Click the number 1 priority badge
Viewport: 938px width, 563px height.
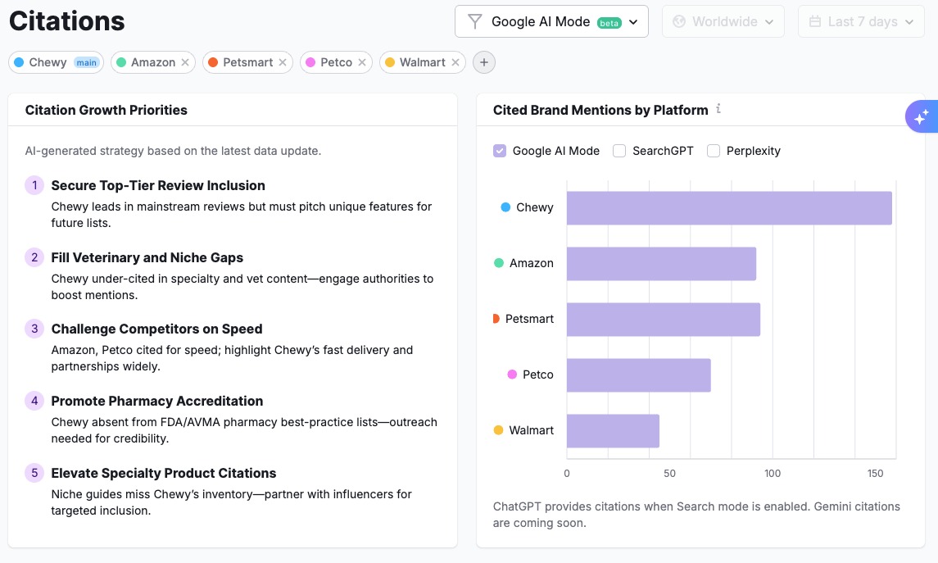point(34,185)
